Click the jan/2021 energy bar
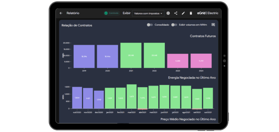This screenshot has height=132, width=279. [x=110, y=98]
